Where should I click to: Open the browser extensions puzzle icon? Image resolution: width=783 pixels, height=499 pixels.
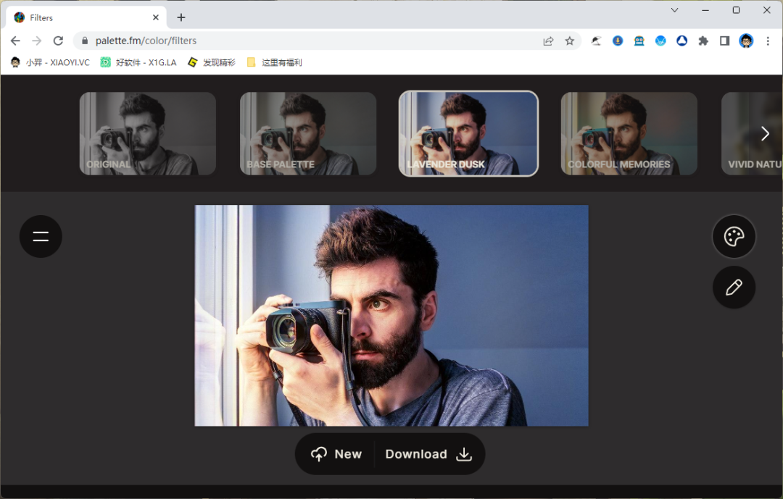[703, 41]
